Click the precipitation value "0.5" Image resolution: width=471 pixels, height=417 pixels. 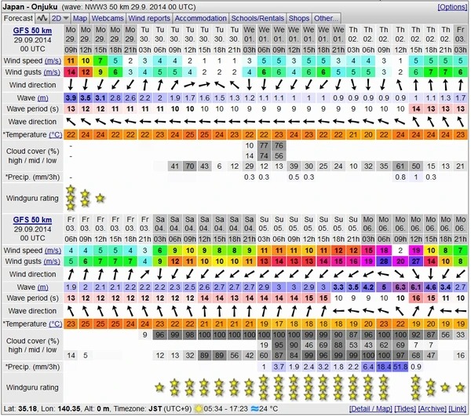point(294,177)
